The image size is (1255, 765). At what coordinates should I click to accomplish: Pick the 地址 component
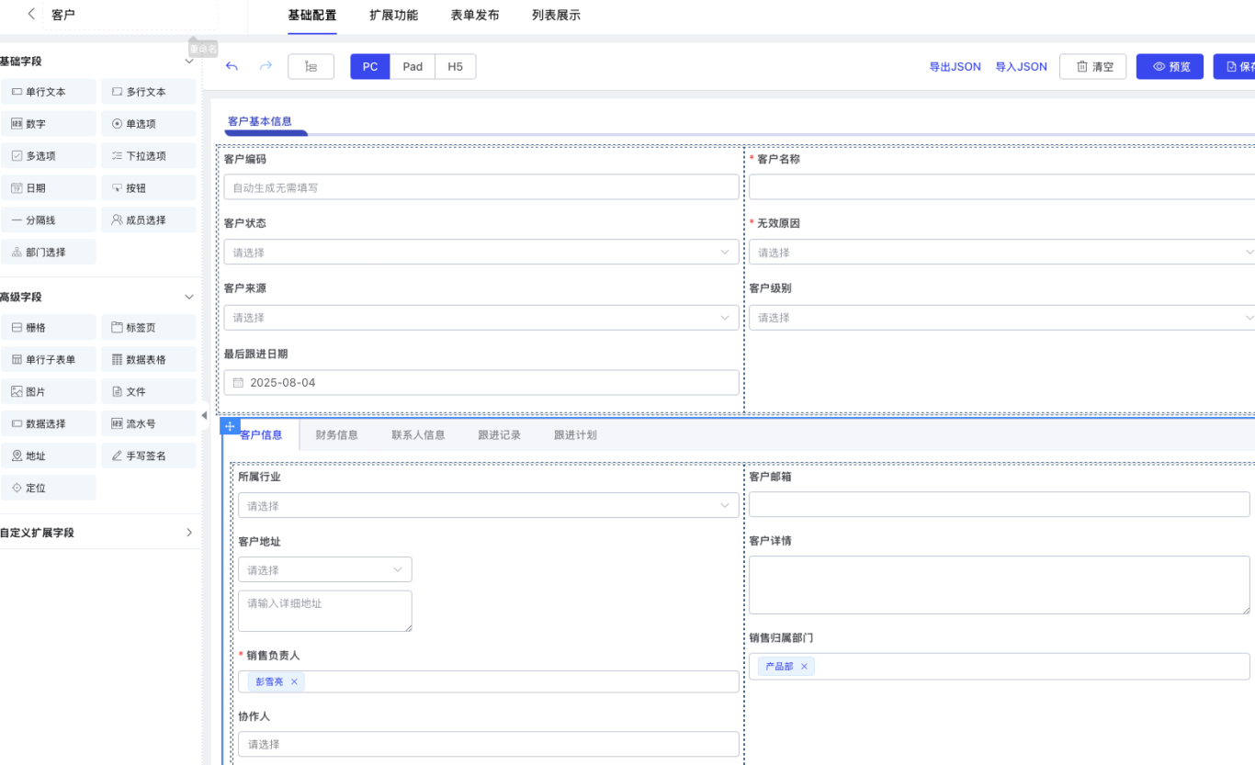48,456
